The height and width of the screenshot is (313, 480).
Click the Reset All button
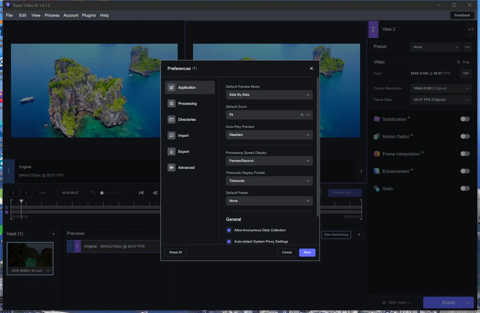[x=176, y=252]
